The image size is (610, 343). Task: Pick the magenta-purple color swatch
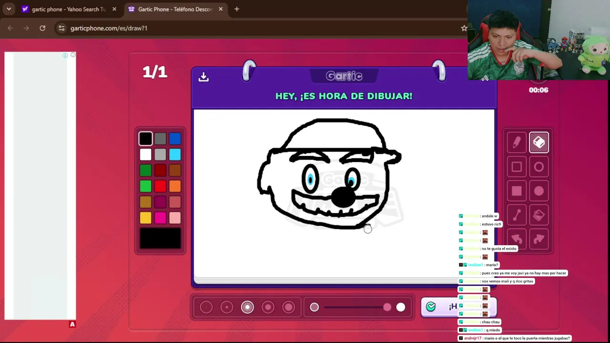[160, 202]
